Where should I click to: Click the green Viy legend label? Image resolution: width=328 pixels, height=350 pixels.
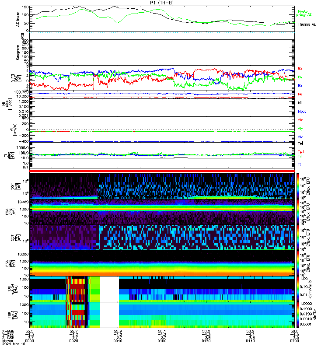(x=300, y=129)
